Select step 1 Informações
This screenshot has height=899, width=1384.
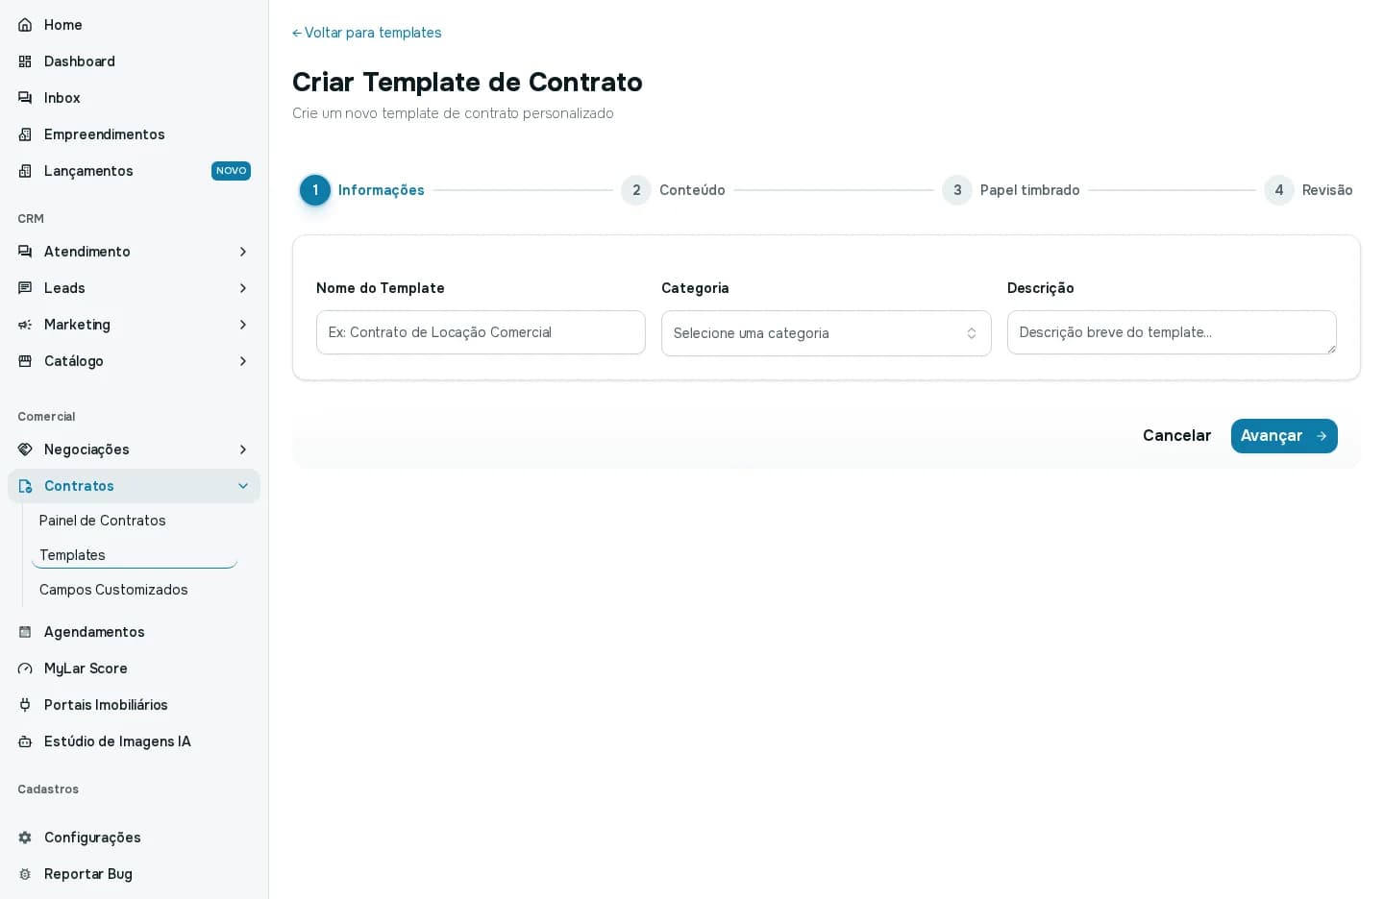(362, 190)
